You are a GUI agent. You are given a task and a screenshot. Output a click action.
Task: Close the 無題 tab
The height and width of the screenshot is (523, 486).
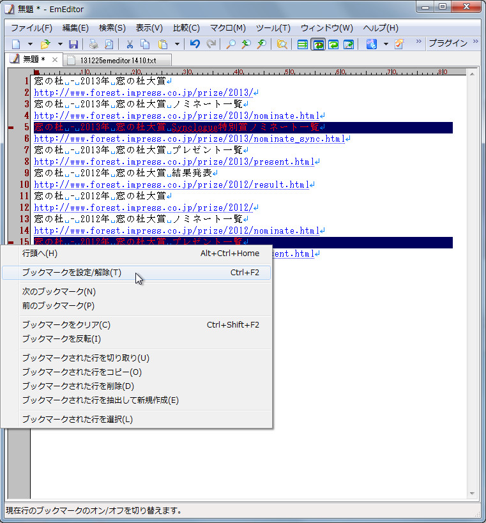(55, 59)
